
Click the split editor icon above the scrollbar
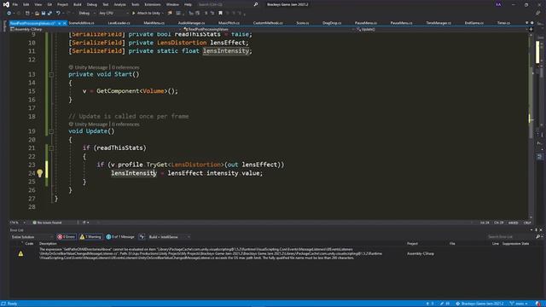[x=531, y=30]
